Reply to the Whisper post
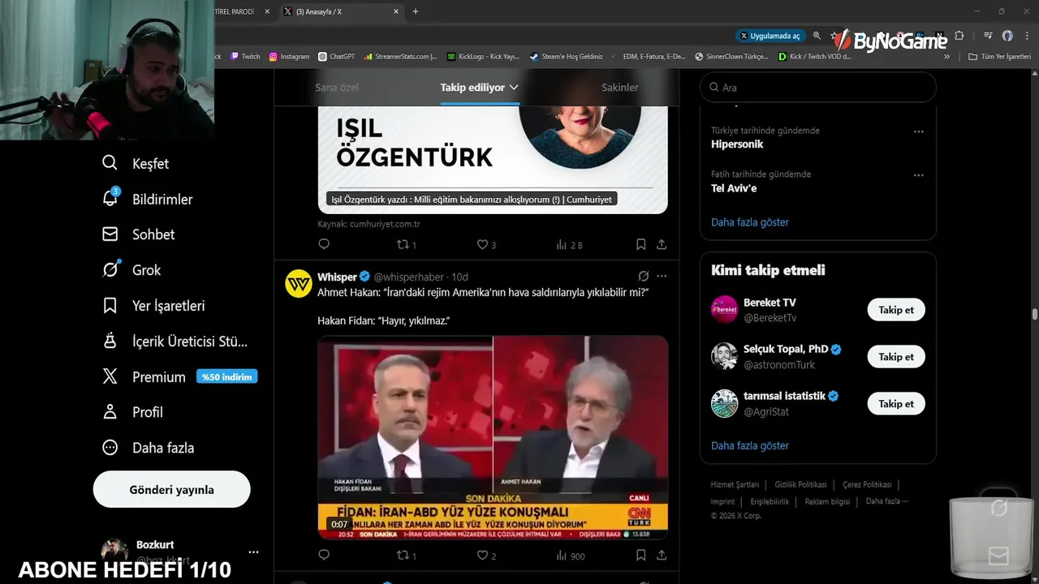The image size is (1039, 584). point(324,556)
